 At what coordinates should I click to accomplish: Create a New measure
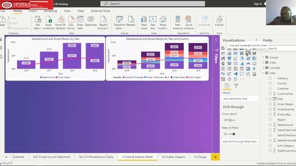(x=178, y=23)
